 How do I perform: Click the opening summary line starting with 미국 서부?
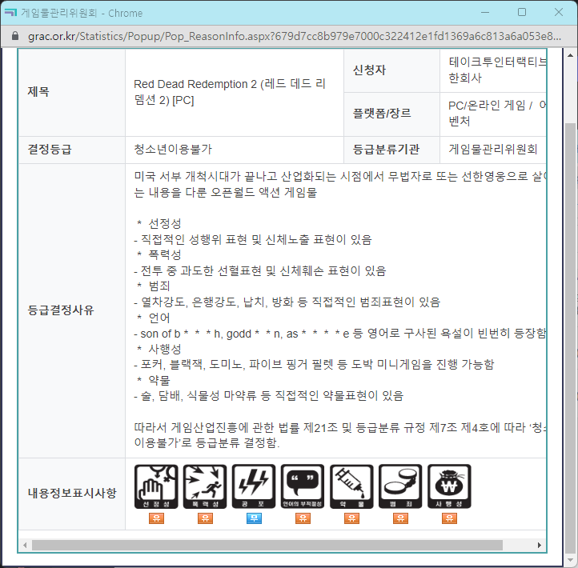tap(340, 185)
